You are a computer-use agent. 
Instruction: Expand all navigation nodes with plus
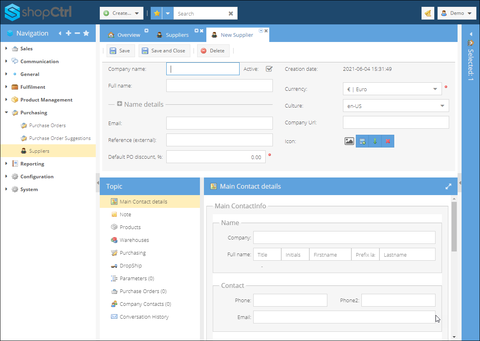(69, 33)
